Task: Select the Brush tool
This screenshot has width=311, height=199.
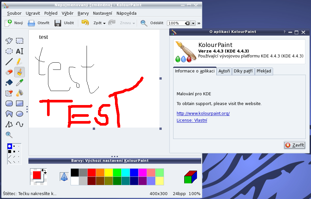Action: click(20, 72)
